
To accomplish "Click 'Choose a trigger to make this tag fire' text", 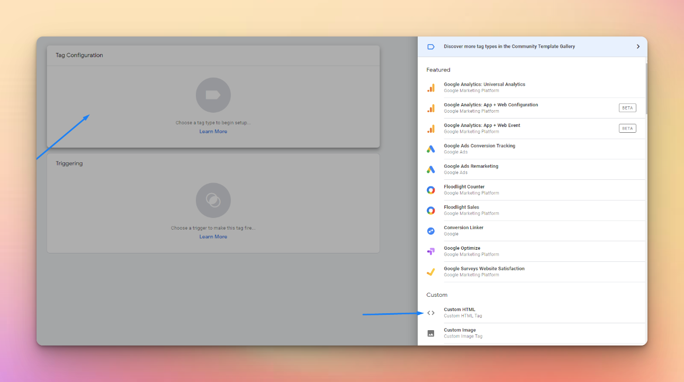I will (213, 228).
